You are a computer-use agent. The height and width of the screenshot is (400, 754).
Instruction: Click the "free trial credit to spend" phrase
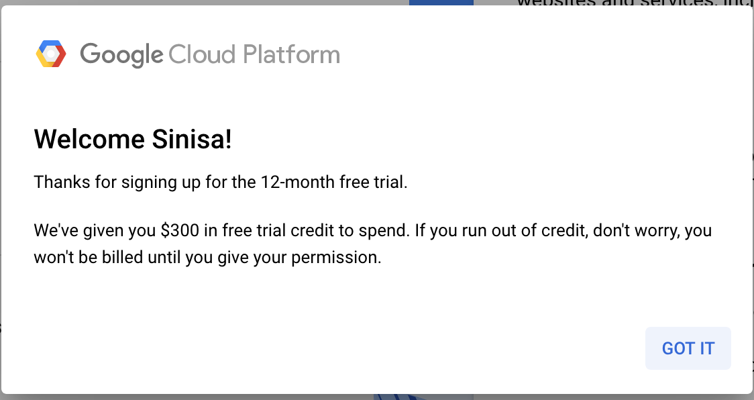pos(316,230)
